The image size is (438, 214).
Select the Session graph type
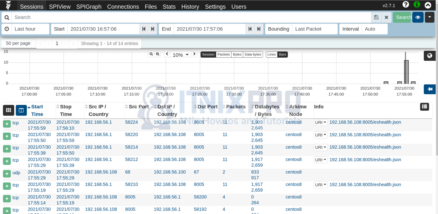pyautogui.click(x=208, y=54)
